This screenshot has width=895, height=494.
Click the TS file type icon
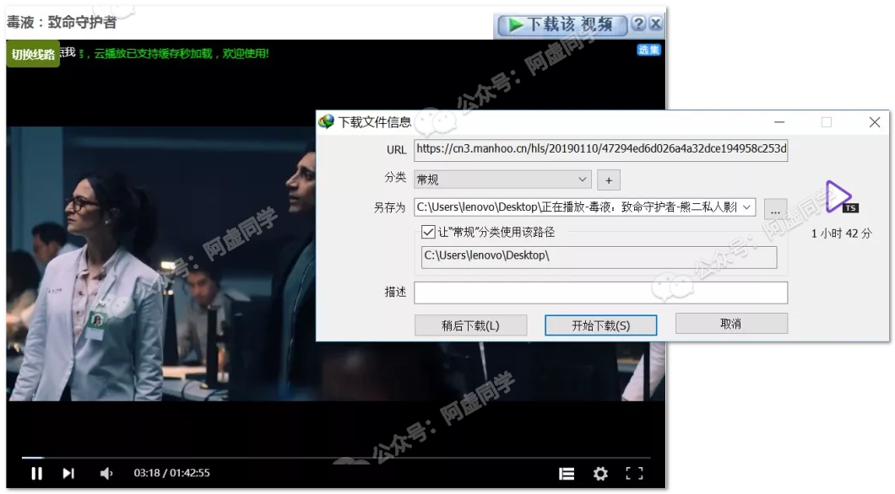pyautogui.click(x=841, y=196)
